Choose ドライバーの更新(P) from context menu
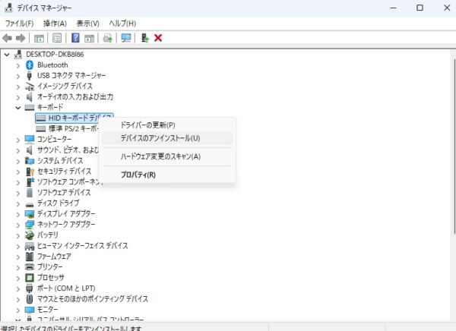Image resolution: width=456 pixels, height=331 pixels. pos(167,125)
